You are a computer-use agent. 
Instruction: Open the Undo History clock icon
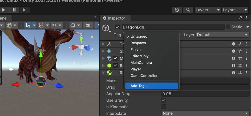tap(177, 10)
